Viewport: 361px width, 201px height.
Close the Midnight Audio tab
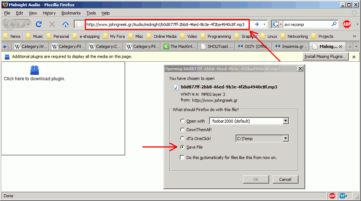pyautogui.click(x=341, y=47)
